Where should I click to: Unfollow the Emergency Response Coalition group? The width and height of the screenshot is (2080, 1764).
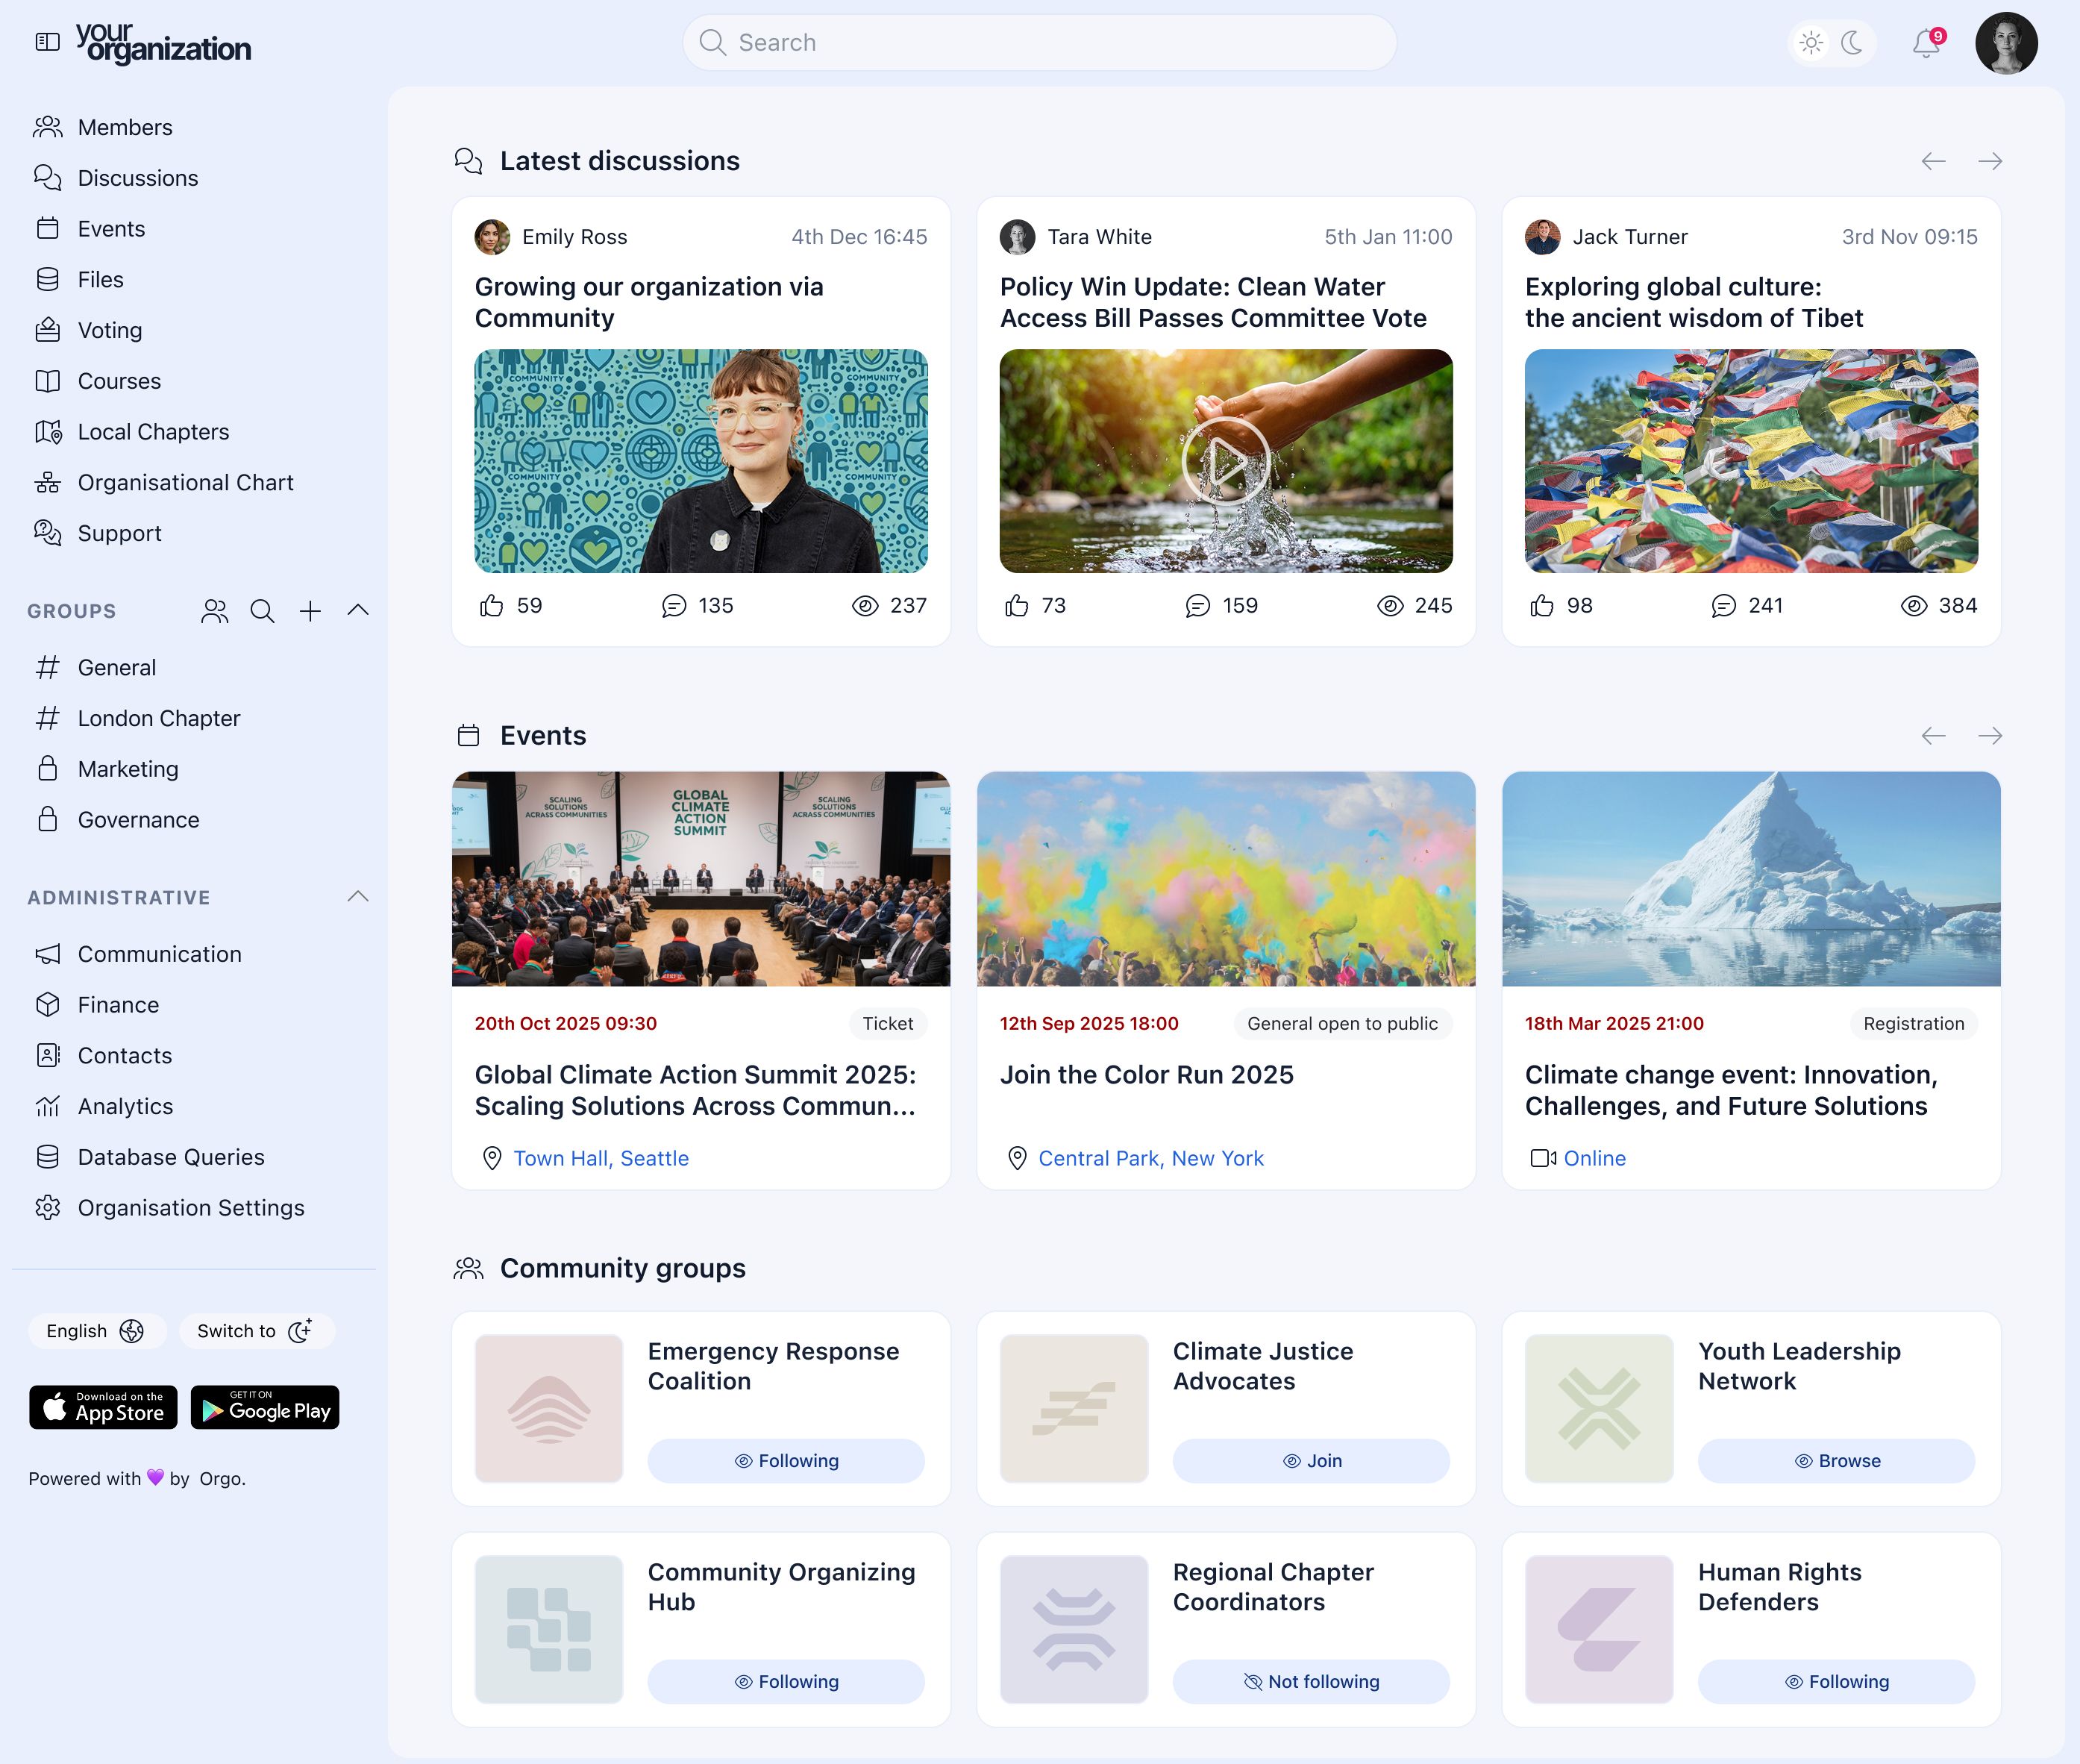click(786, 1460)
